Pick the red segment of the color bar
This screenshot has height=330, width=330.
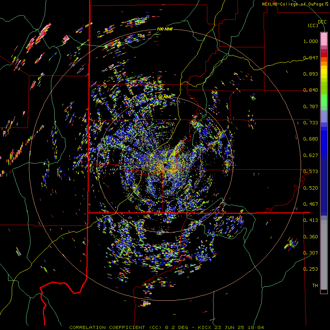(x=324, y=55)
